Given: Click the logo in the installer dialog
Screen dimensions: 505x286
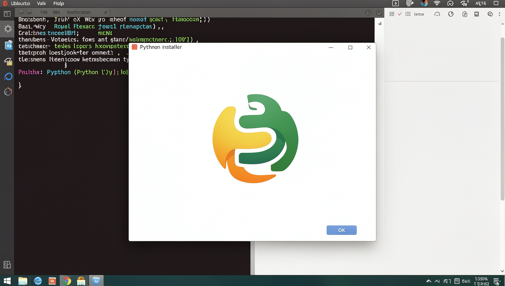Looking at the screenshot, I should [x=255, y=138].
